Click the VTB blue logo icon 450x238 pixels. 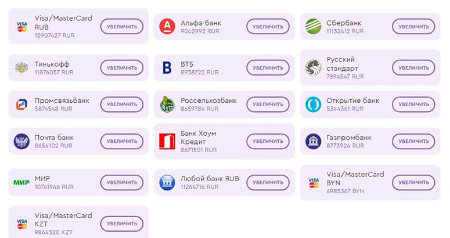(167, 68)
